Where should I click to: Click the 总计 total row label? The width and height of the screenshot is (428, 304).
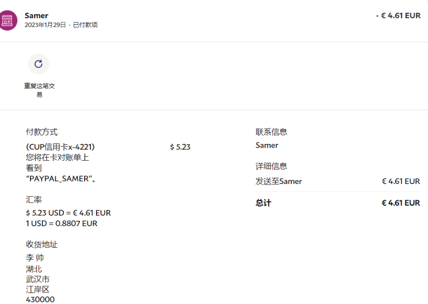tap(263, 203)
